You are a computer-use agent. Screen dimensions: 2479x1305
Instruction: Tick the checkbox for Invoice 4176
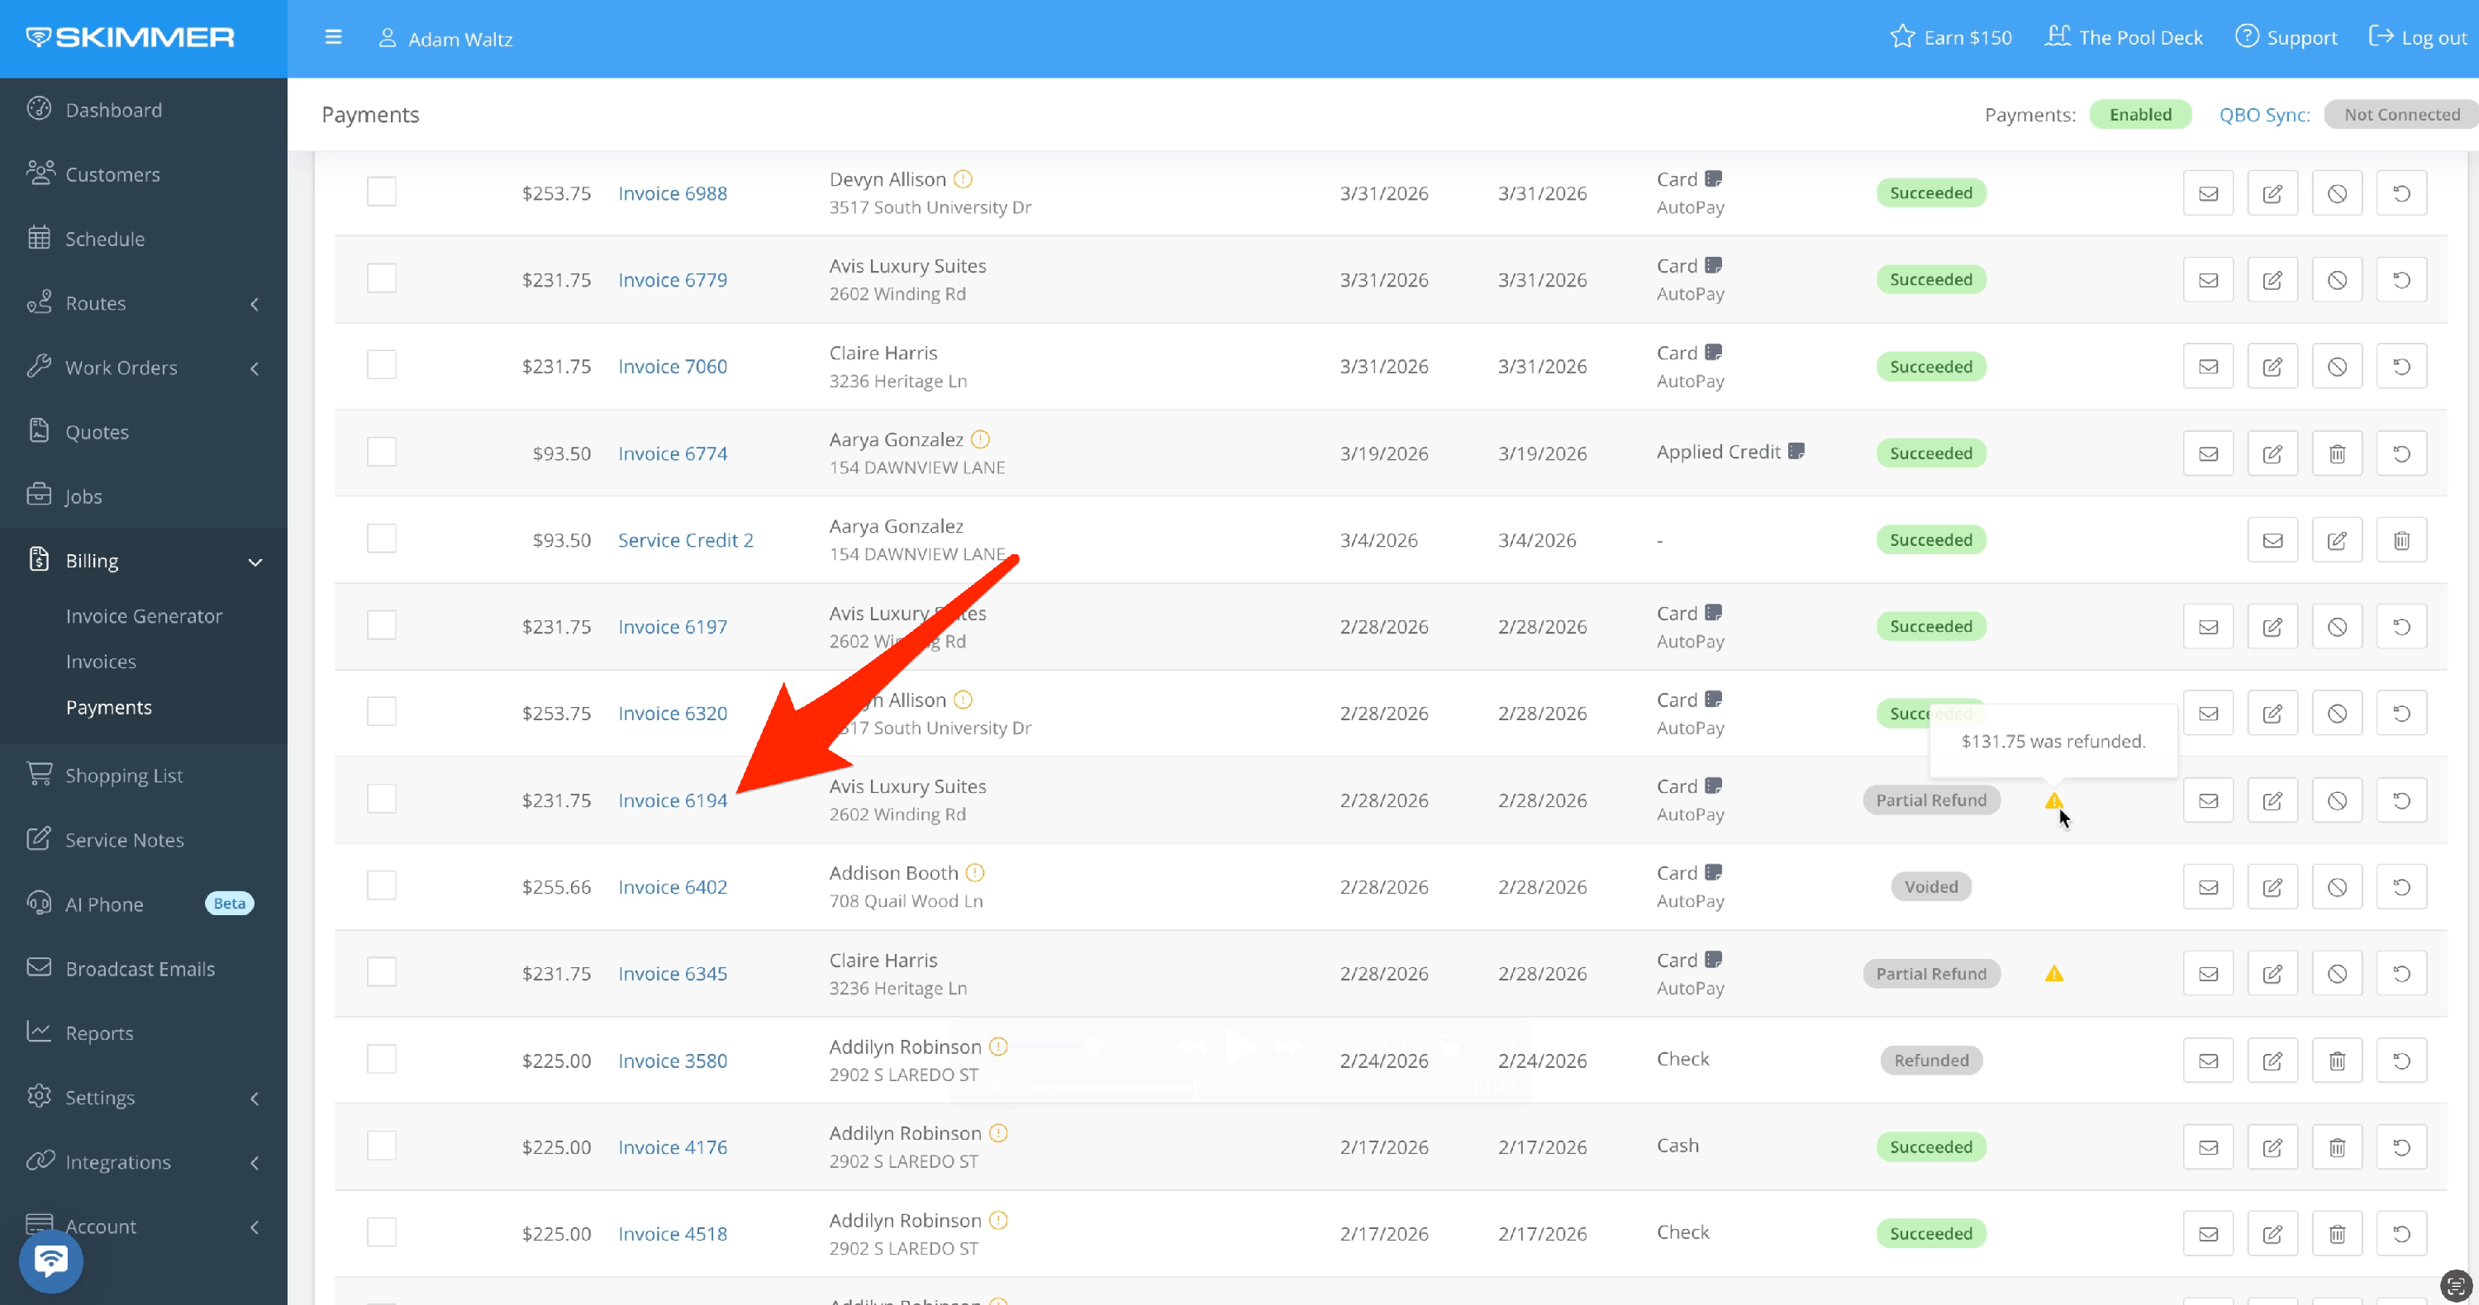pos(381,1146)
